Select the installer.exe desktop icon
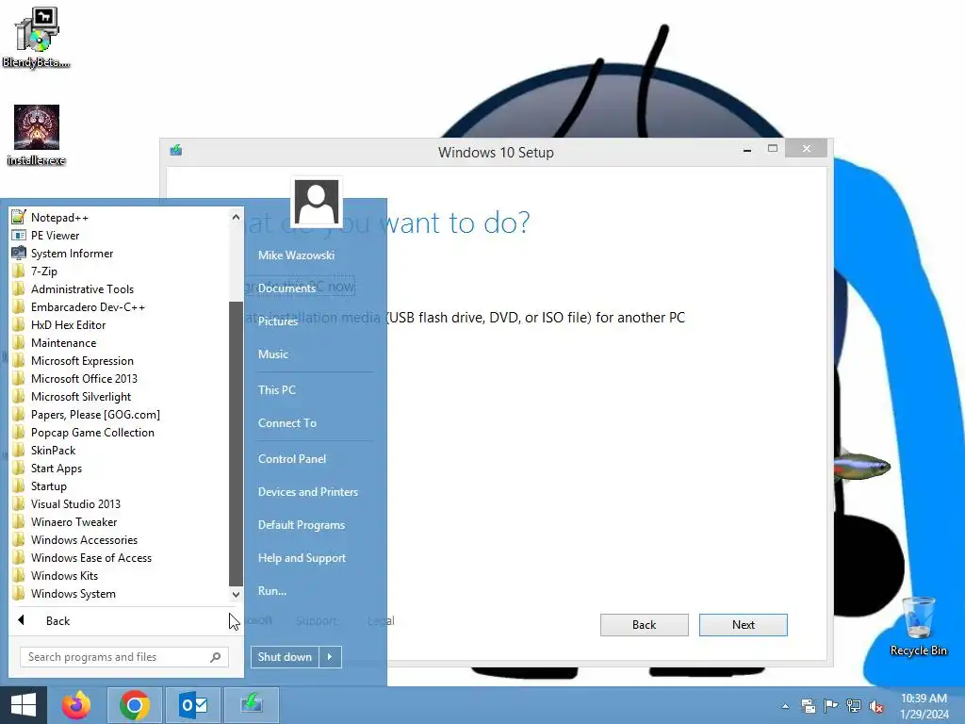 [37, 136]
